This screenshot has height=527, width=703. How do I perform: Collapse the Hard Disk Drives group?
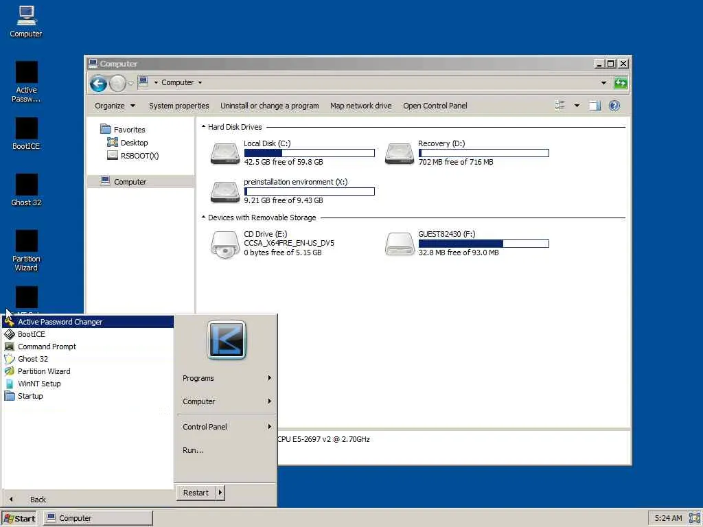(203, 127)
